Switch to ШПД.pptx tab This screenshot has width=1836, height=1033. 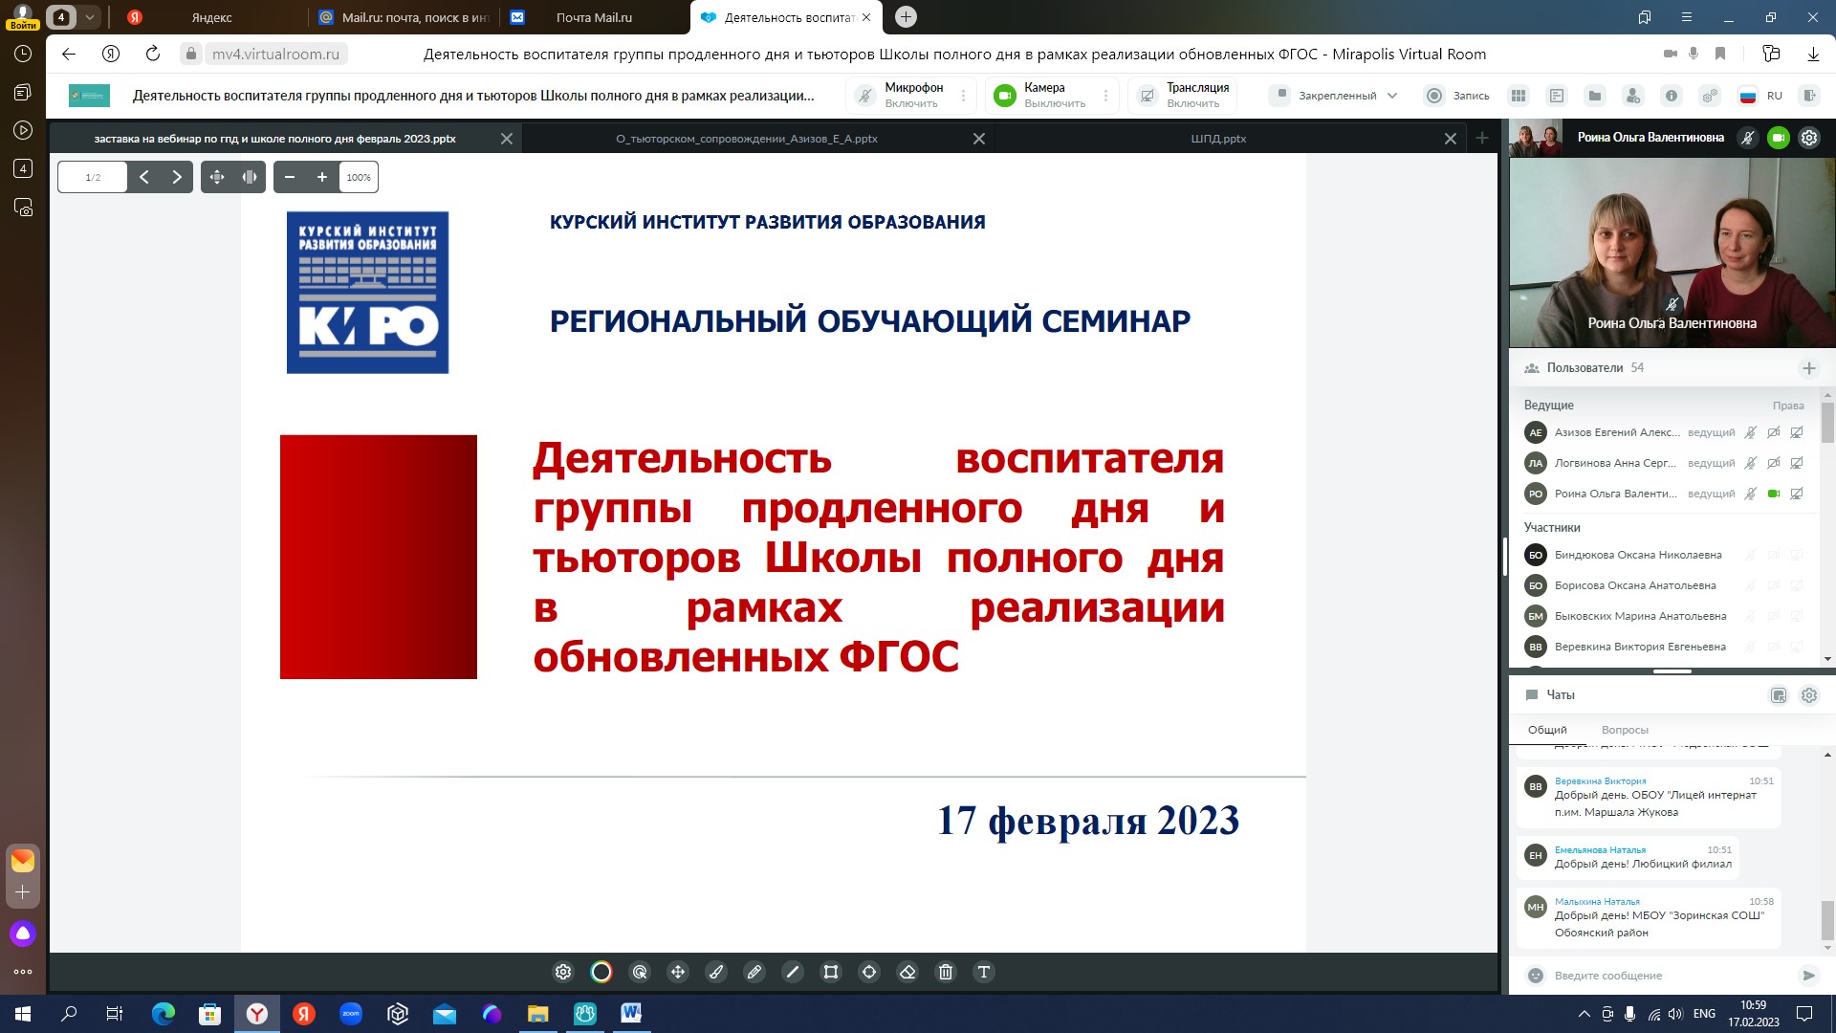coord(1218,139)
